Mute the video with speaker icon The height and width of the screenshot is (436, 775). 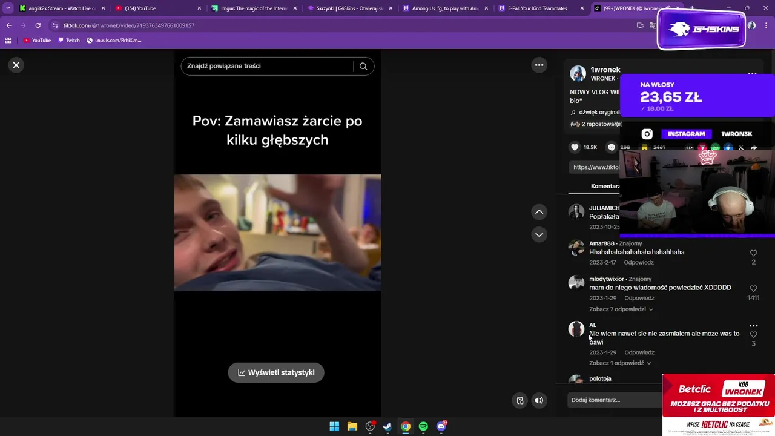pos(539,400)
